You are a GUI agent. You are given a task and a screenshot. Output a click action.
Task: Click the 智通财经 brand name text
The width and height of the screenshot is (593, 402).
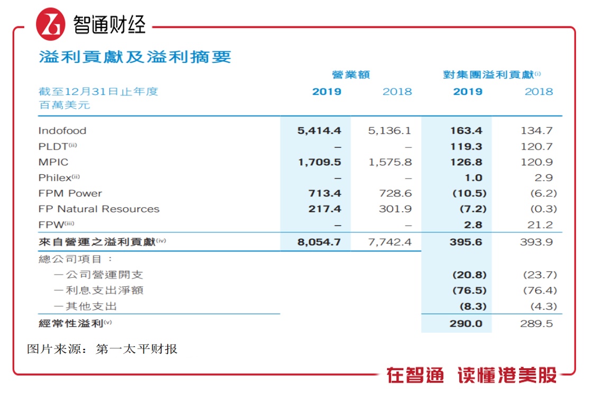pyautogui.click(x=109, y=24)
